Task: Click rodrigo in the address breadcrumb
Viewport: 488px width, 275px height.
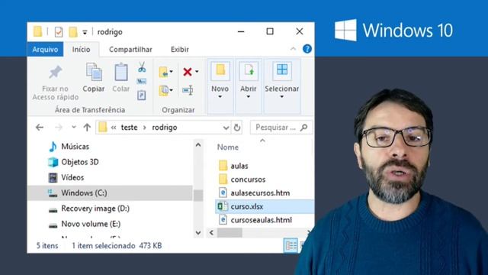Action: tap(165, 128)
